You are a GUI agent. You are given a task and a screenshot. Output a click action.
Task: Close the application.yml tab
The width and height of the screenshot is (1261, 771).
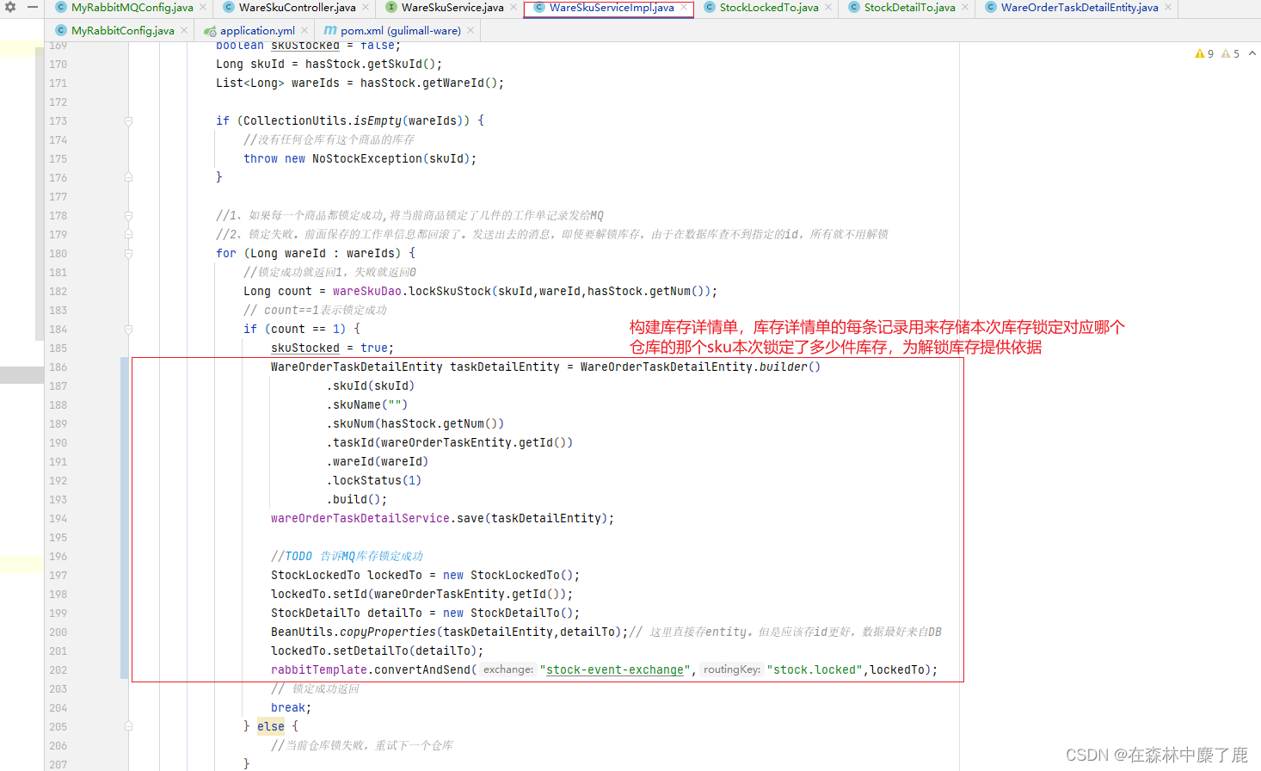click(x=304, y=31)
